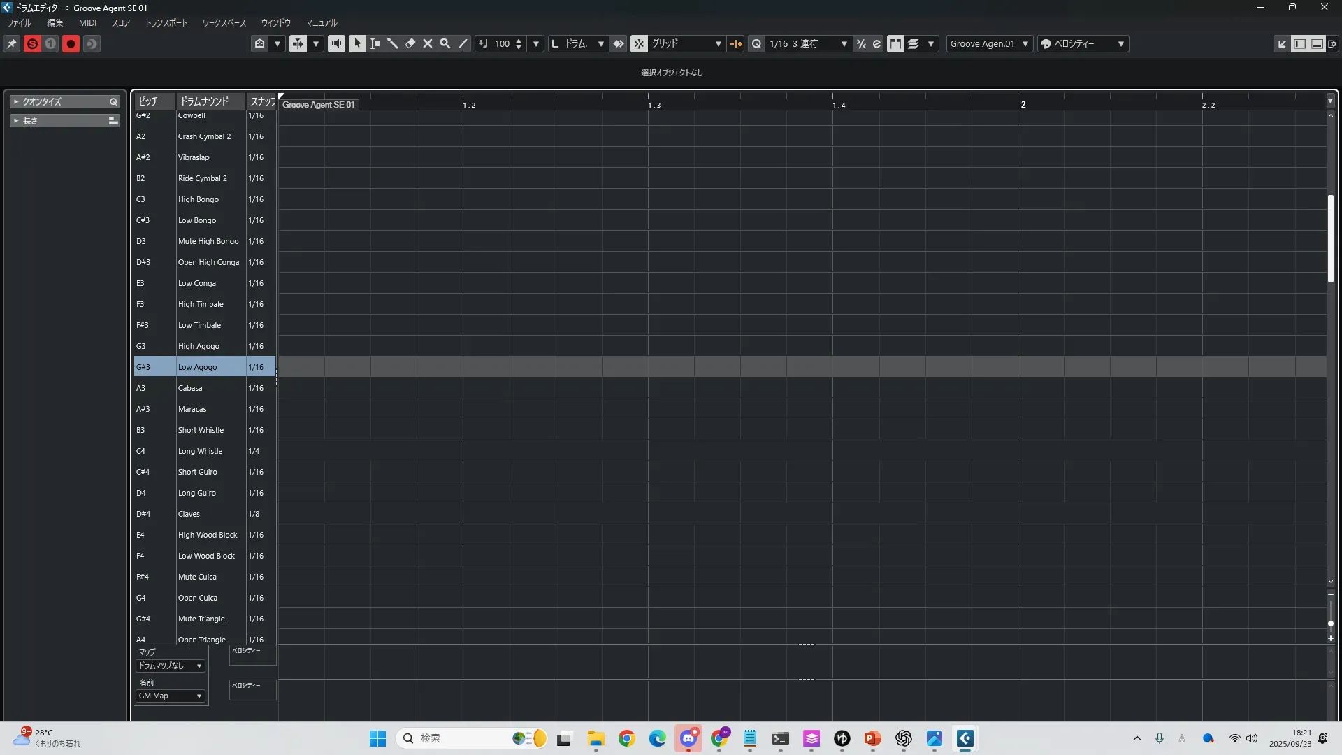This screenshot has height=755, width=1342.
Task: Select the Drumstick tool
Action: (x=392, y=43)
